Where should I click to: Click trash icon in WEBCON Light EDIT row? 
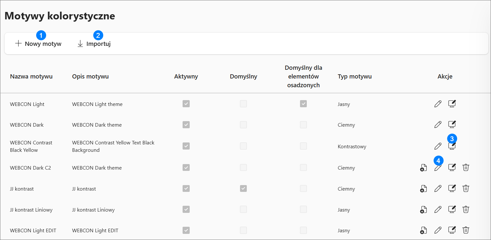pyautogui.click(x=466, y=230)
